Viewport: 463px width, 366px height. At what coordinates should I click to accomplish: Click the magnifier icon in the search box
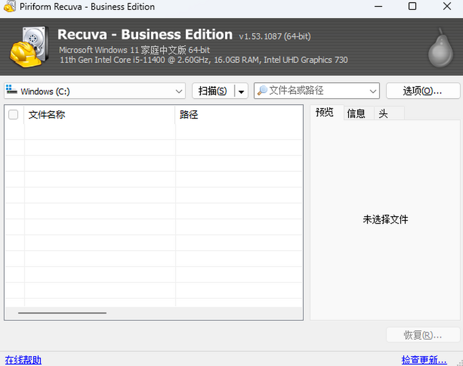point(262,90)
